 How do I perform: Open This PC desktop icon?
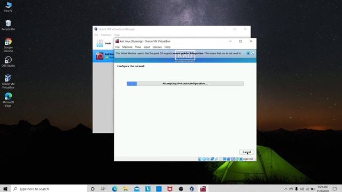click(9, 7)
